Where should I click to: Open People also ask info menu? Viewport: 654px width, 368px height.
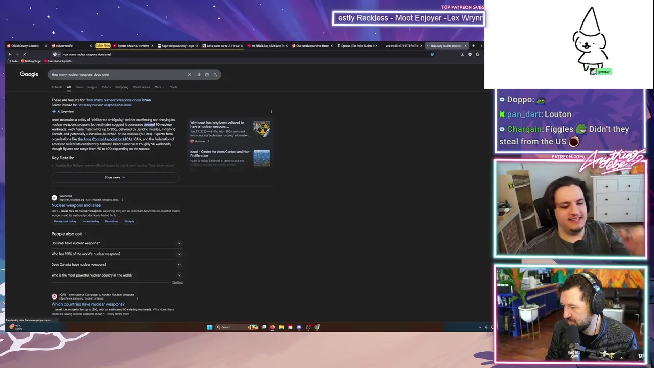pyautogui.click(x=86, y=234)
